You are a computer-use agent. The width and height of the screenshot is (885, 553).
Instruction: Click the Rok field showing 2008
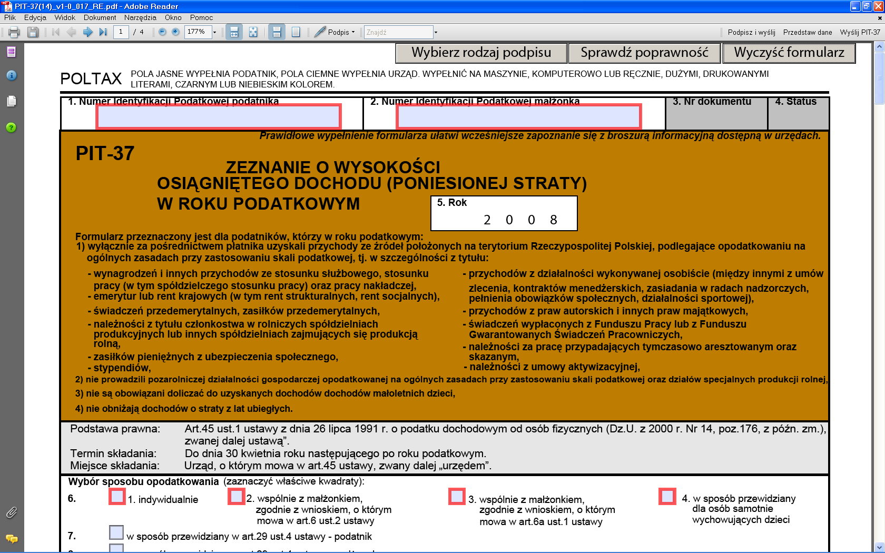click(x=504, y=213)
